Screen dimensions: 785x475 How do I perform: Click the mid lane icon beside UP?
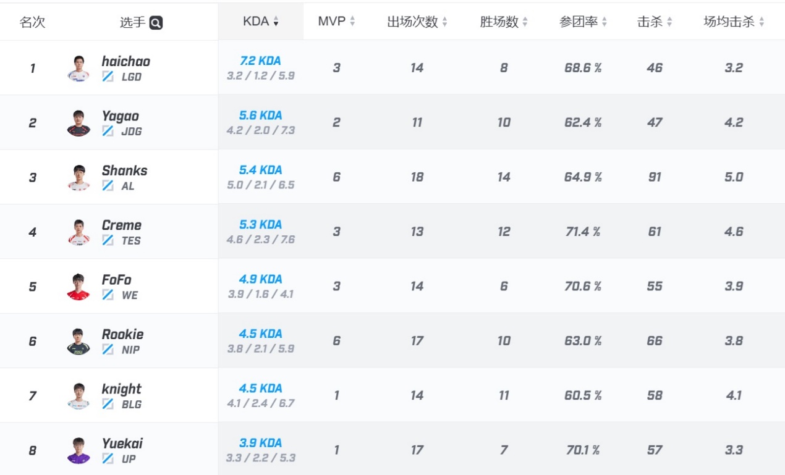pyautogui.click(x=108, y=459)
